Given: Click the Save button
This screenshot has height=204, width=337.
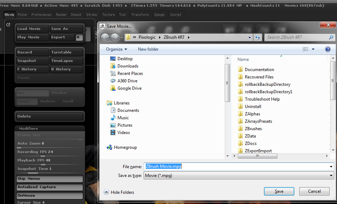Looking at the screenshot, I should click(x=279, y=191).
